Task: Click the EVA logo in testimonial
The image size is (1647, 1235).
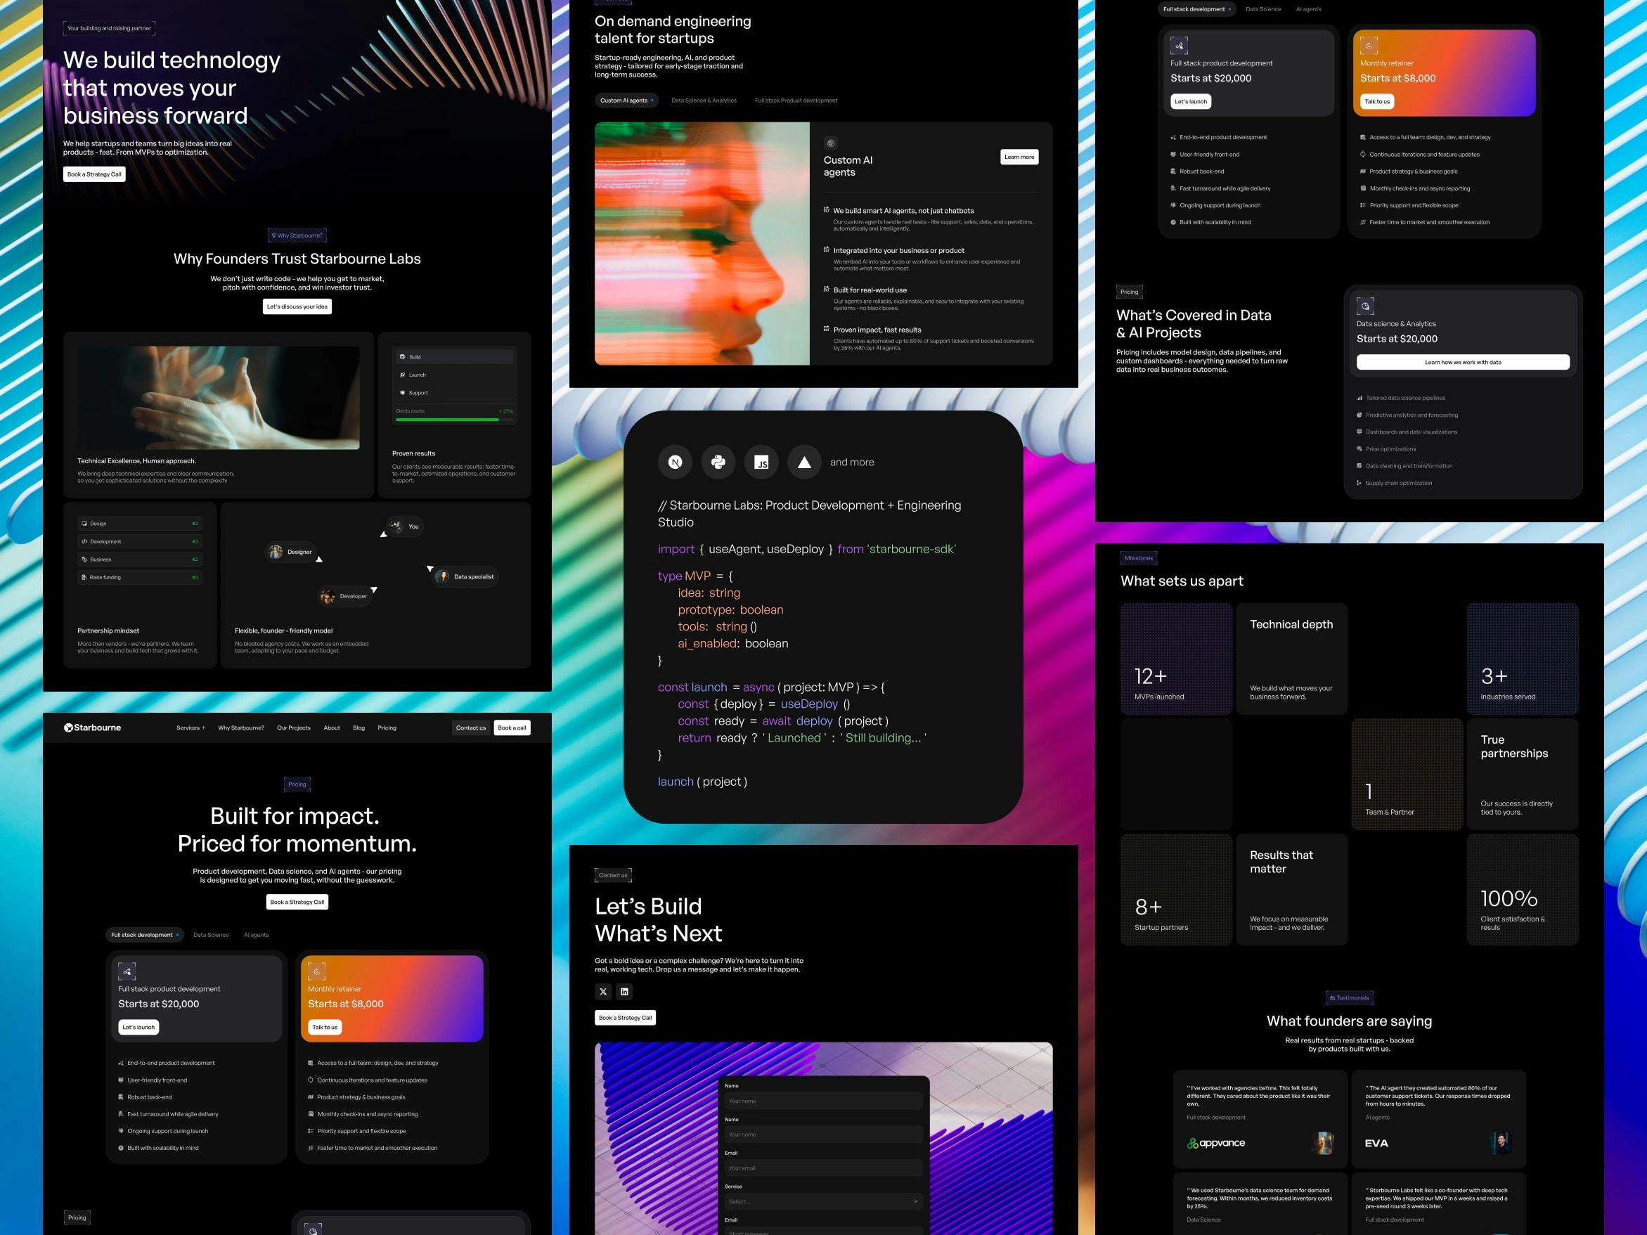Action: [x=1377, y=1143]
